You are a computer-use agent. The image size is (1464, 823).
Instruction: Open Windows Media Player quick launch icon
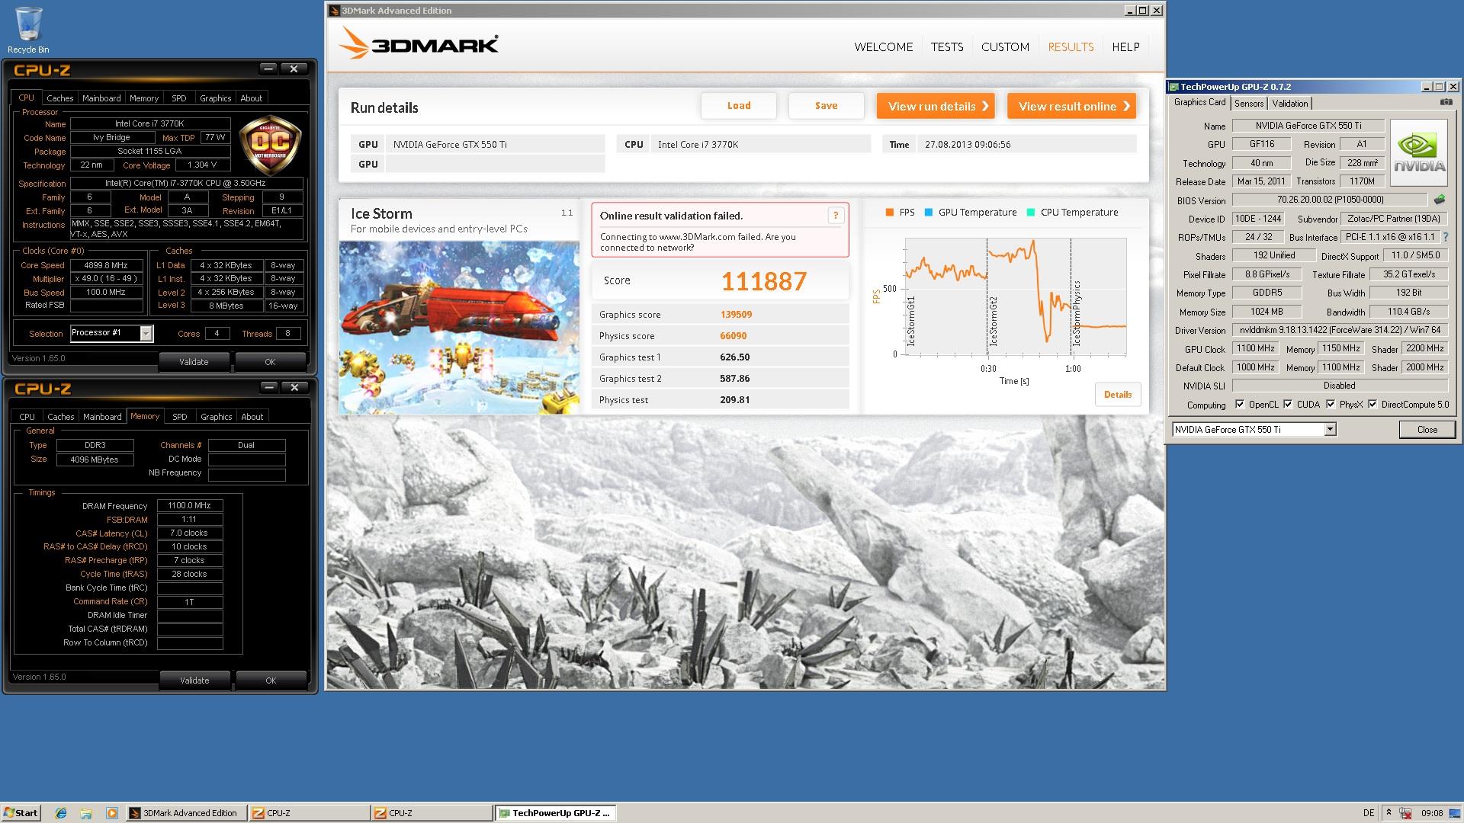(x=112, y=813)
